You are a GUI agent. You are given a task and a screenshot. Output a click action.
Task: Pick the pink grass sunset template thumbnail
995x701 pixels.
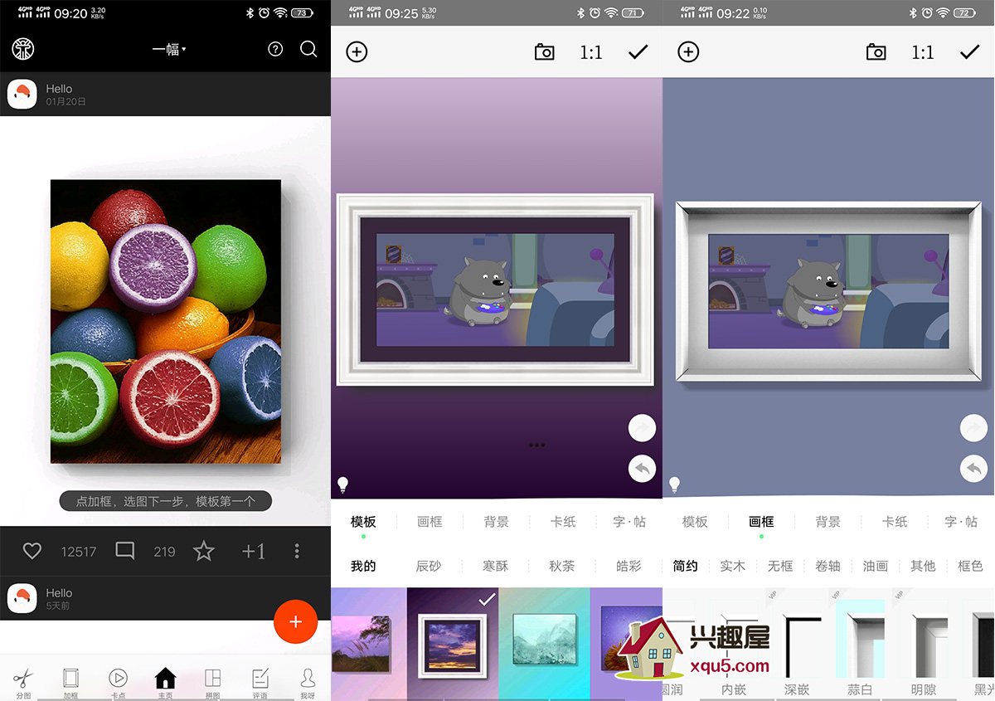click(369, 644)
